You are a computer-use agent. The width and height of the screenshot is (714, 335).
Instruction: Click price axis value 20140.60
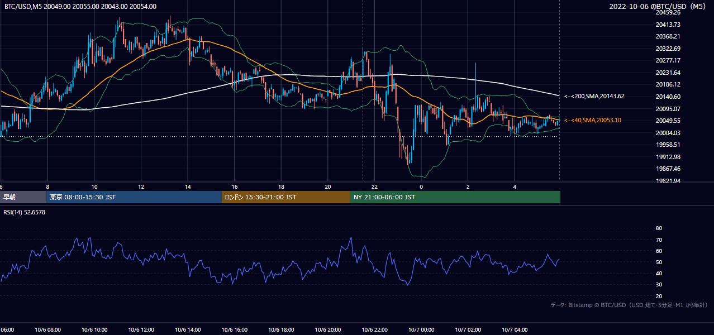(x=668, y=97)
